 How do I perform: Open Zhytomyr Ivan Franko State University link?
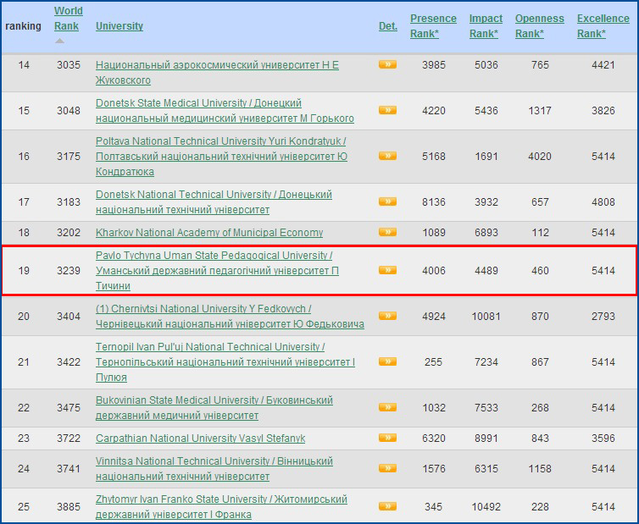(221, 507)
